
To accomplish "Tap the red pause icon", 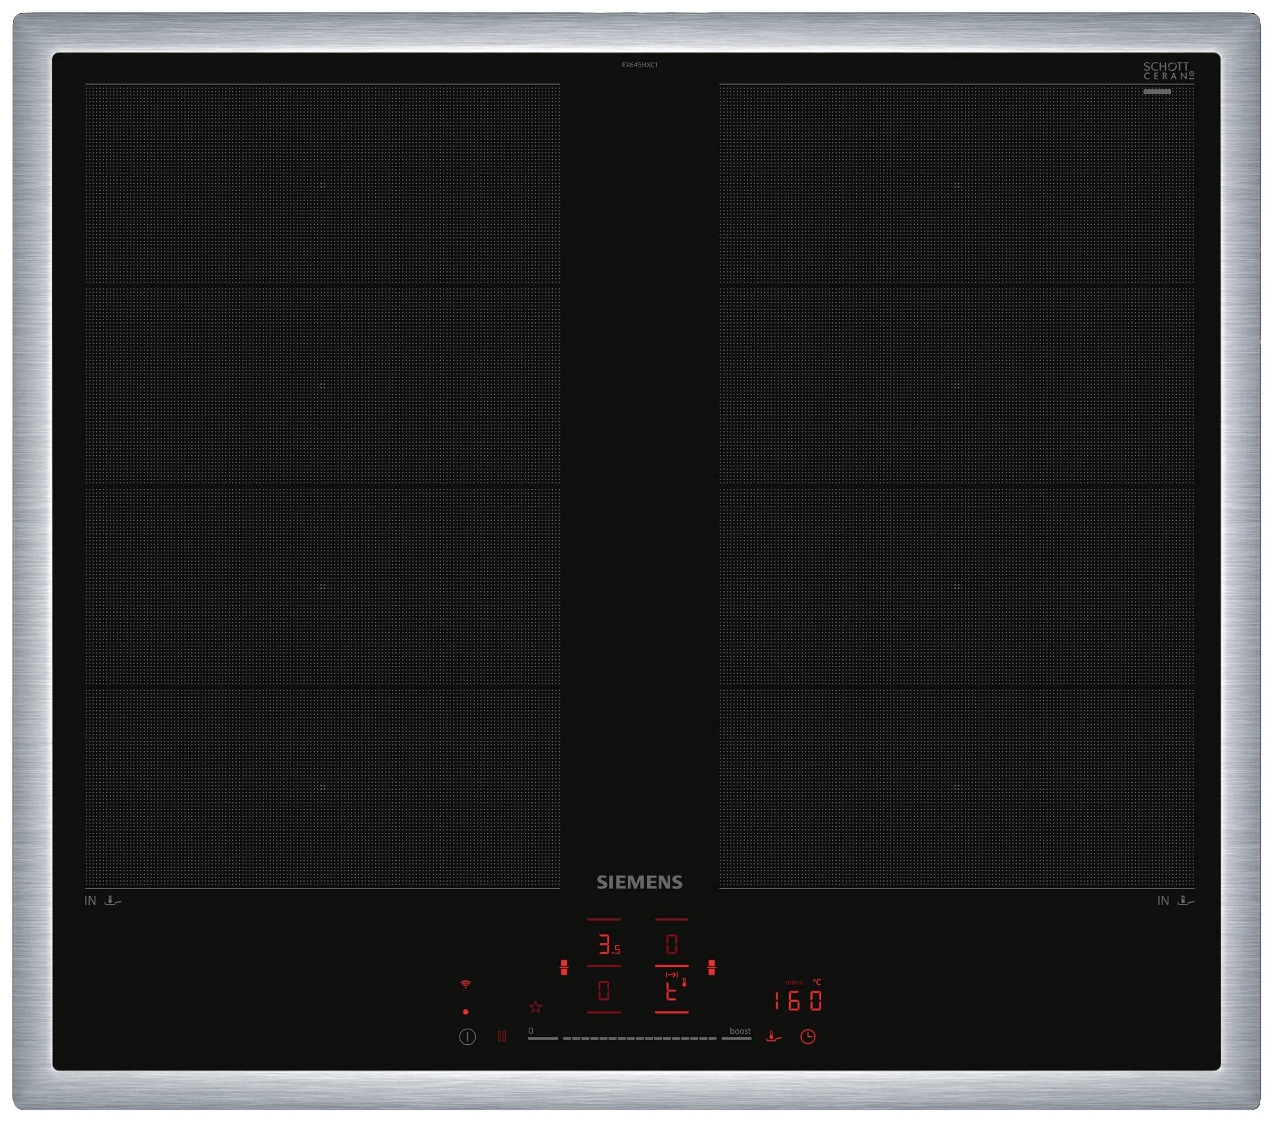I will click(501, 1036).
